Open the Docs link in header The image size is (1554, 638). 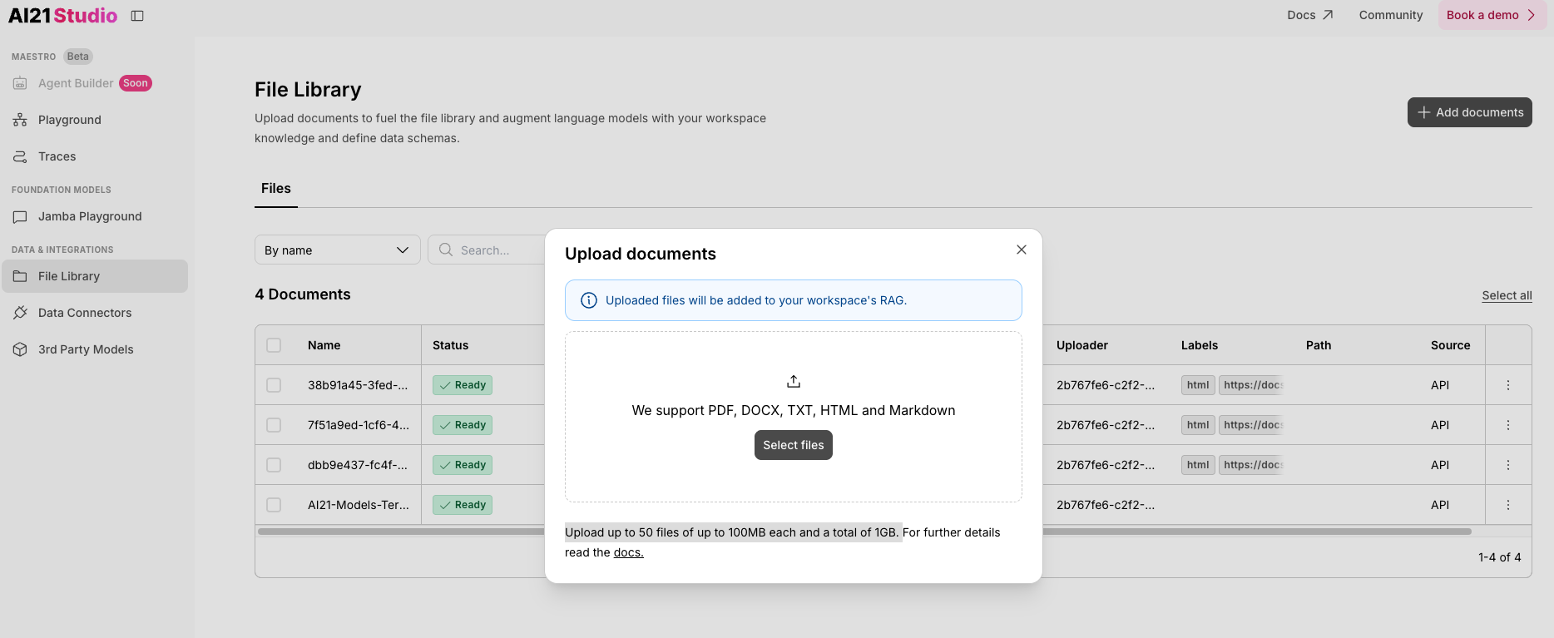pos(1310,15)
